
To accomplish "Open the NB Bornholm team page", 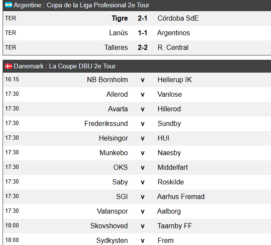I will 108,80.
